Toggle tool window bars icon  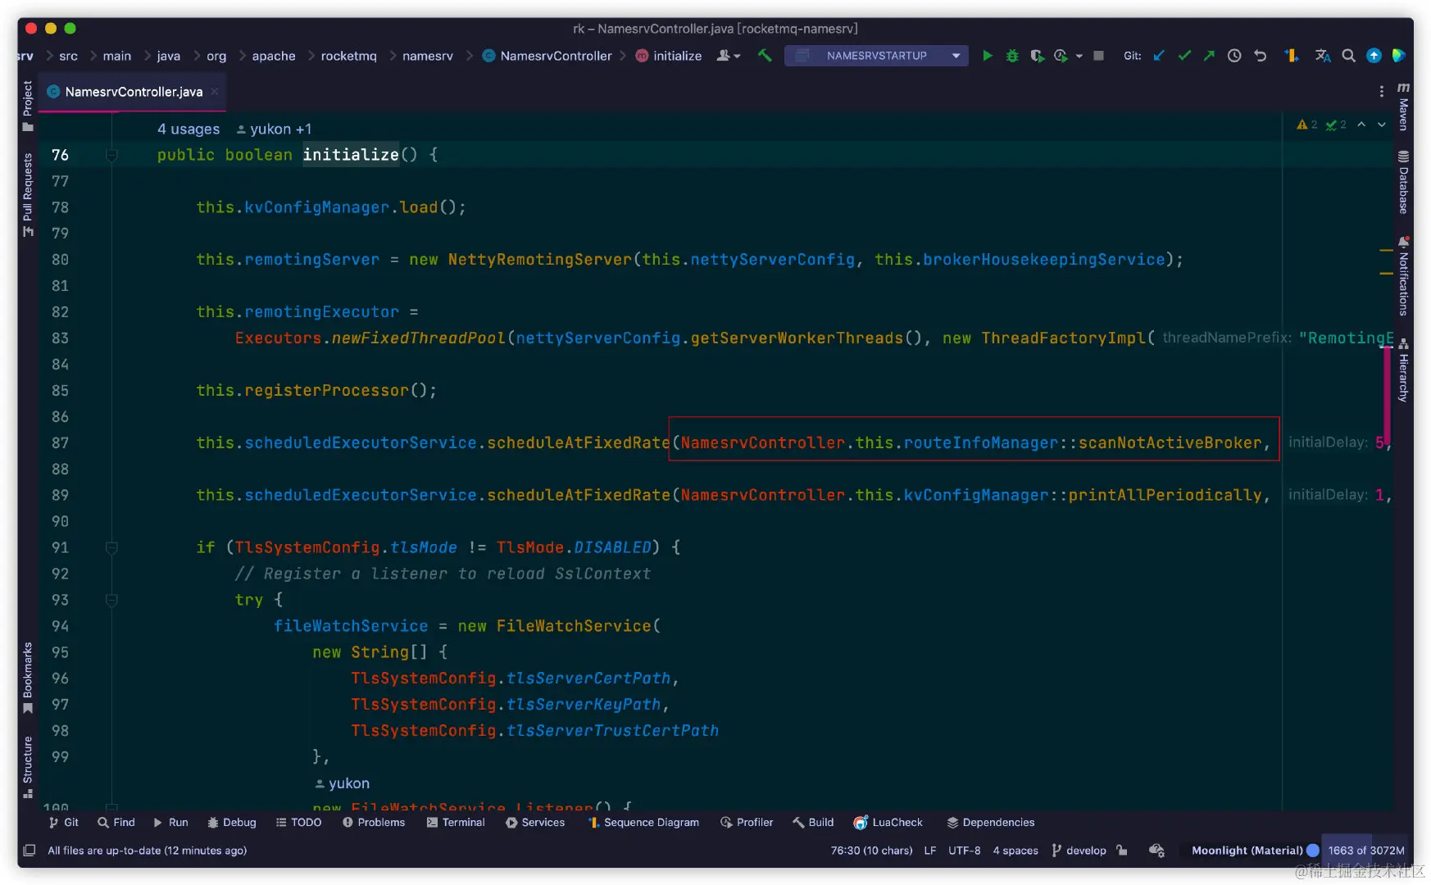(30, 850)
